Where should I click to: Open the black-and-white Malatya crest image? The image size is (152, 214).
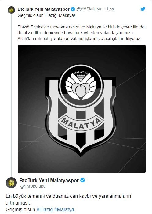click(81, 109)
